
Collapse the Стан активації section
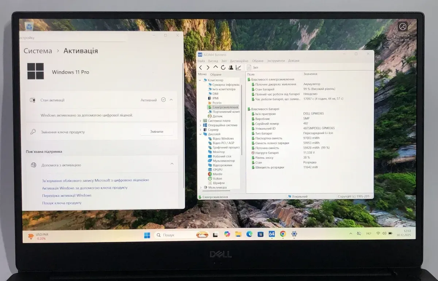171,100
